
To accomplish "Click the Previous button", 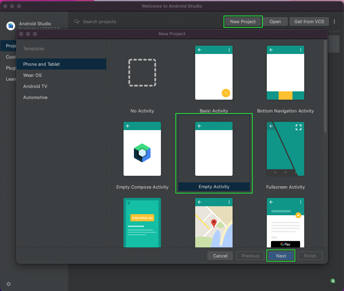I will (x=250, y=256).
